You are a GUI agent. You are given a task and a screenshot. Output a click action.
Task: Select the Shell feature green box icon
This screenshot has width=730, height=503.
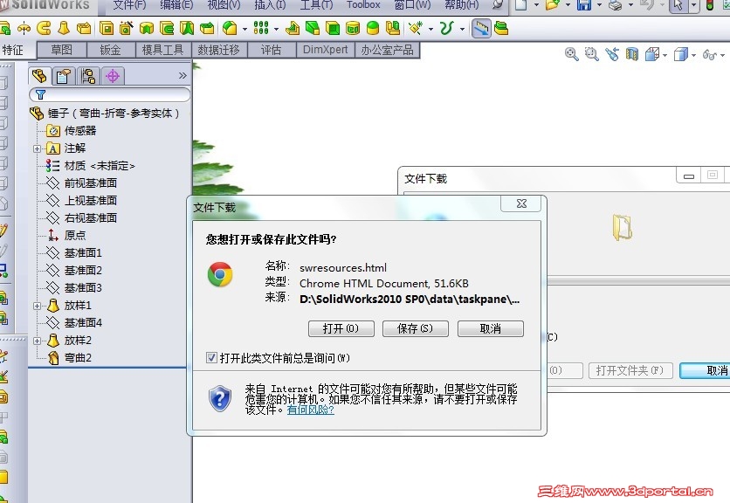(x=333, y=29)
